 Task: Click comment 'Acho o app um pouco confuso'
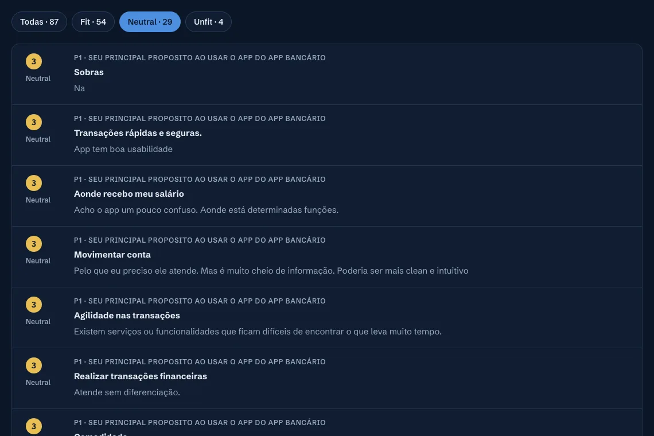pyautogui.click(x=206, y=211)
